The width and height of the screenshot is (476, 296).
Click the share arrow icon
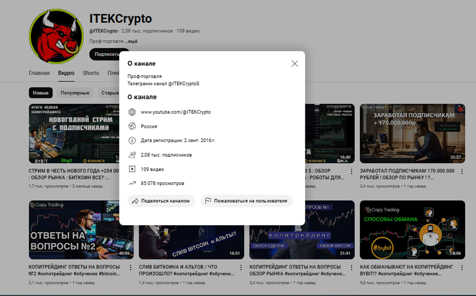coord(135,201)
